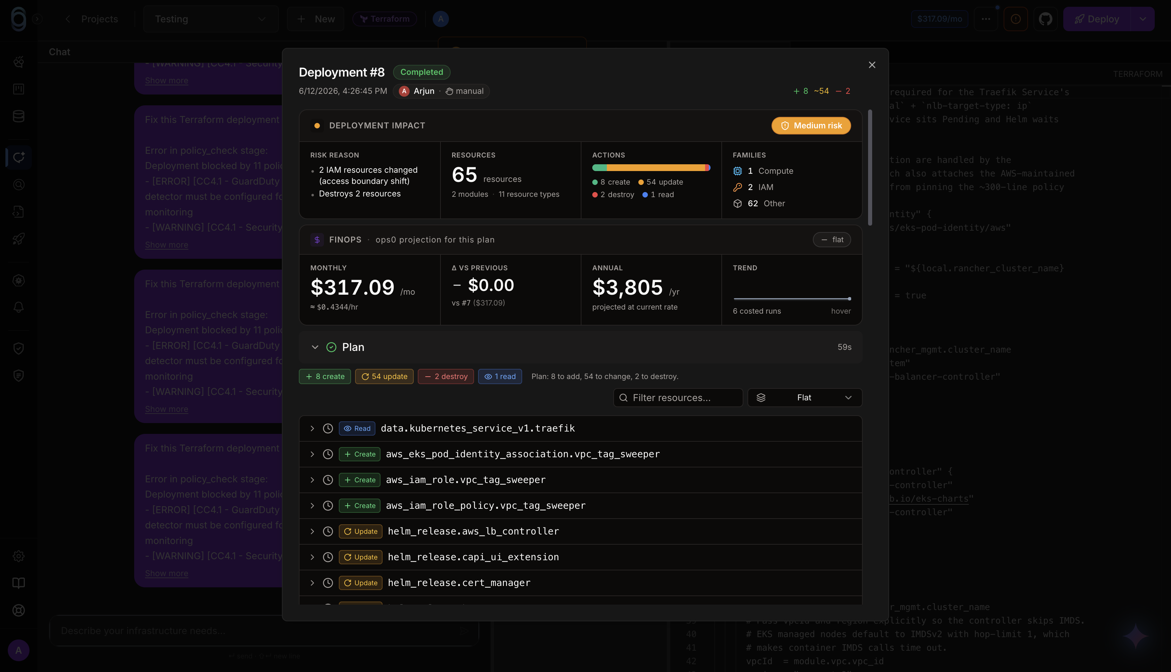
Task: Toggle the 8 create filter chip
Action: [x=325, y=376]
